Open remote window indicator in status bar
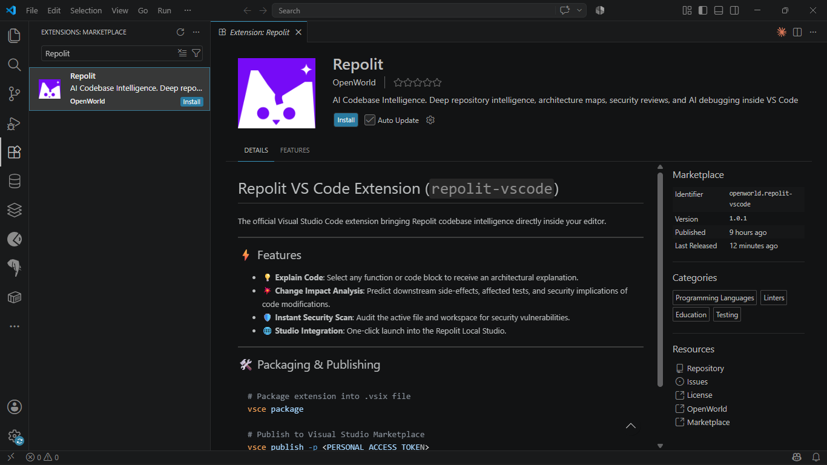Screen dimensions: 827x465 [x=11, y=458]
